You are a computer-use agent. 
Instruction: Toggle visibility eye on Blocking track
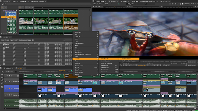[7, 89]
